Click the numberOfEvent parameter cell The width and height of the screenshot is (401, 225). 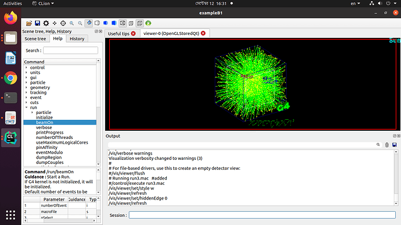[54, 205]
